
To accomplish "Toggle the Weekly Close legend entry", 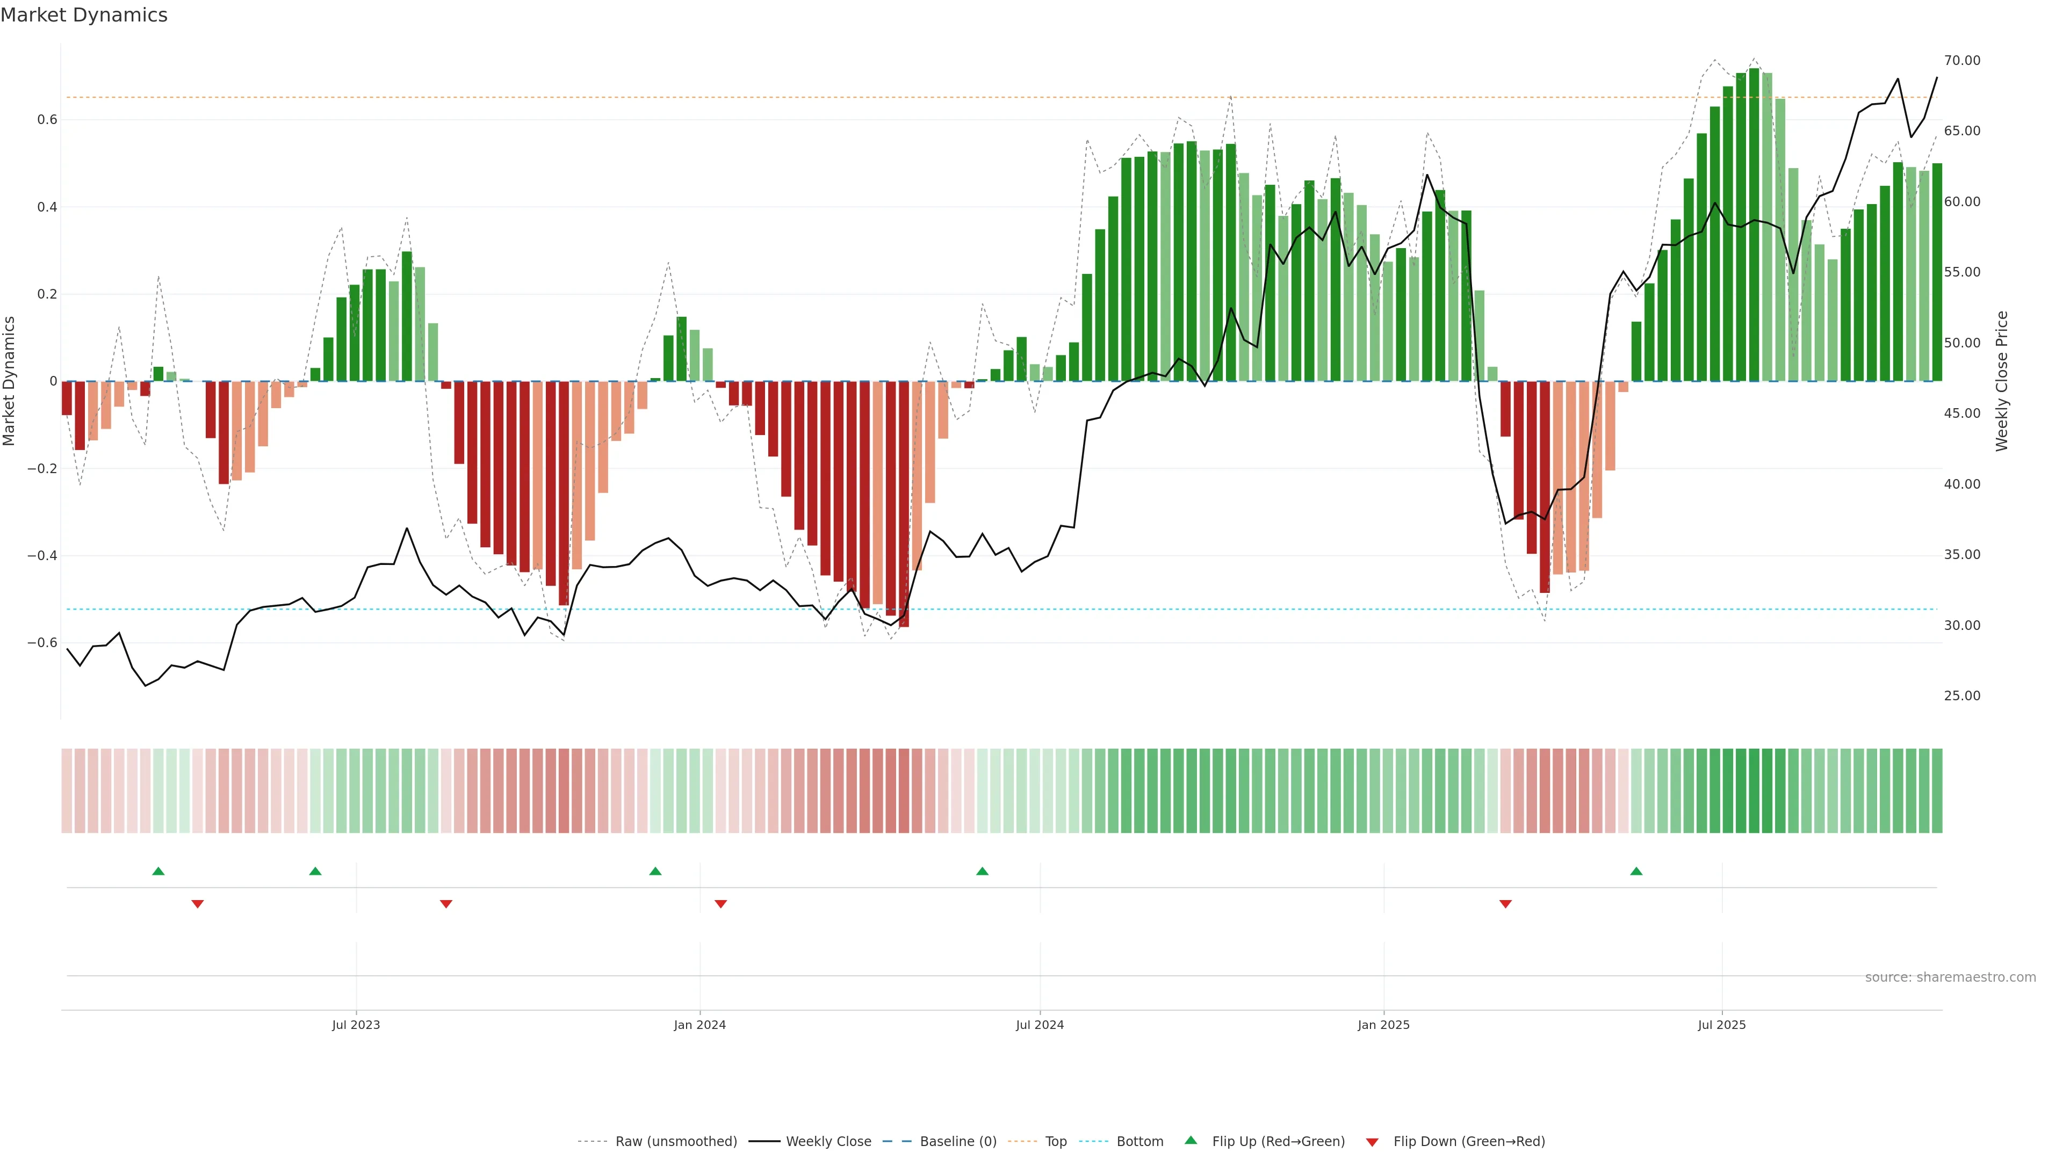I will [828, 1142].
